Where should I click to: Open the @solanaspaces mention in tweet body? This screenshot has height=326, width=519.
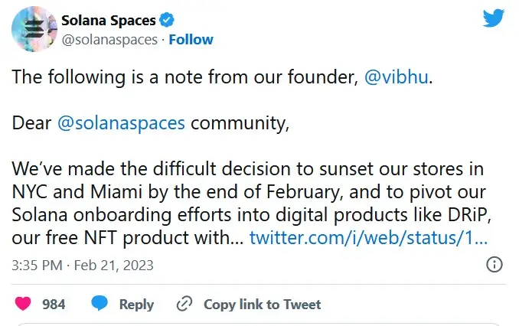coord(121,123)
